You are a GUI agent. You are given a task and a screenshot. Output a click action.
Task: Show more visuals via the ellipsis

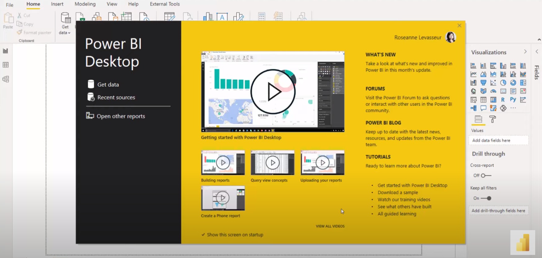[513, 108]
